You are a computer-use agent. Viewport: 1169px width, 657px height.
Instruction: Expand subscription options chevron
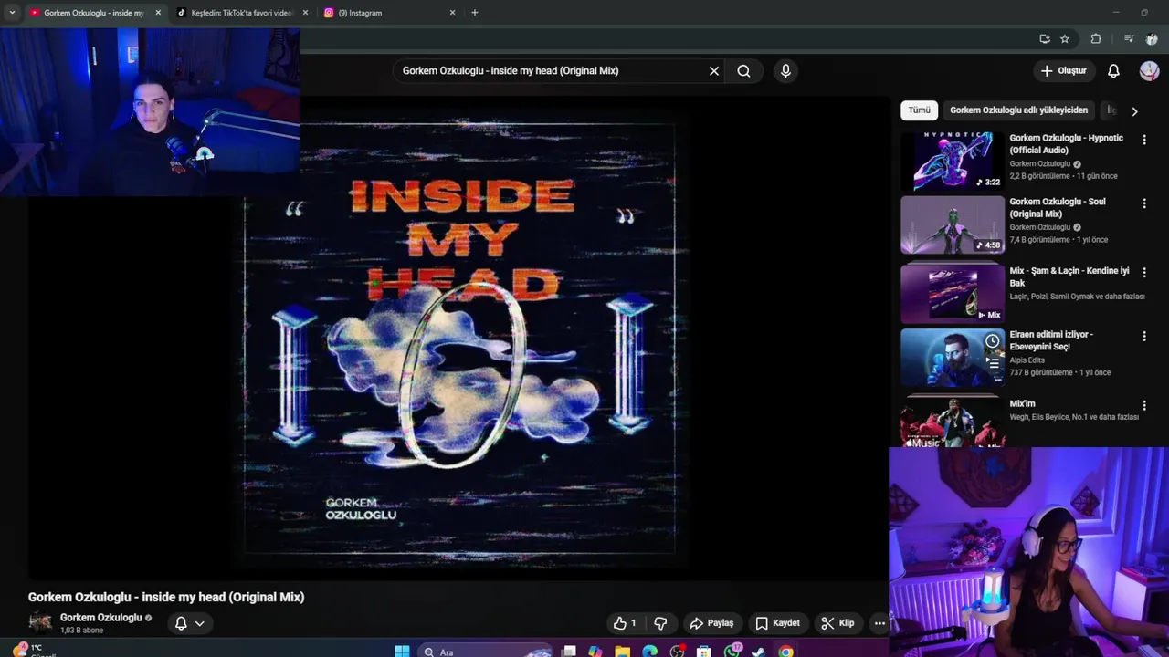coord(199,623)
